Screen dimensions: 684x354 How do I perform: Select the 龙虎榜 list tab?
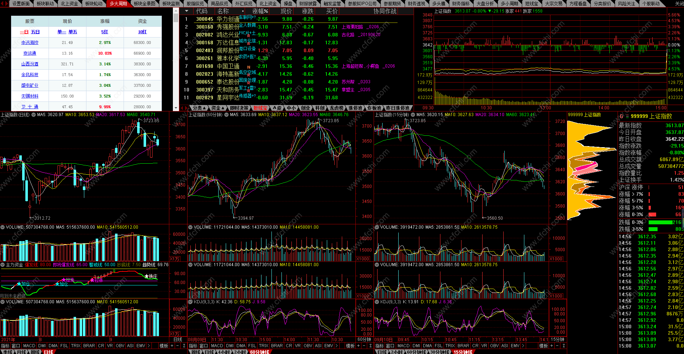tap(336, 108)
